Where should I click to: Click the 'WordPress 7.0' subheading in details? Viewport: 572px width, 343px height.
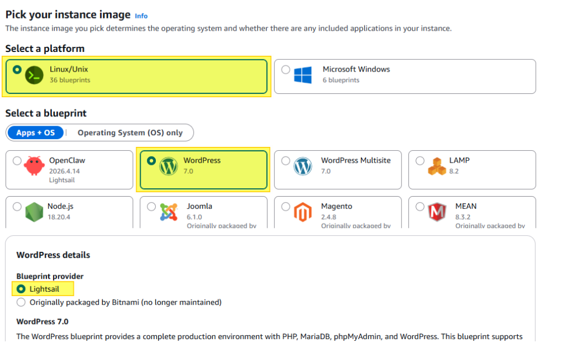pyautogui.click(x=42, y=321)
